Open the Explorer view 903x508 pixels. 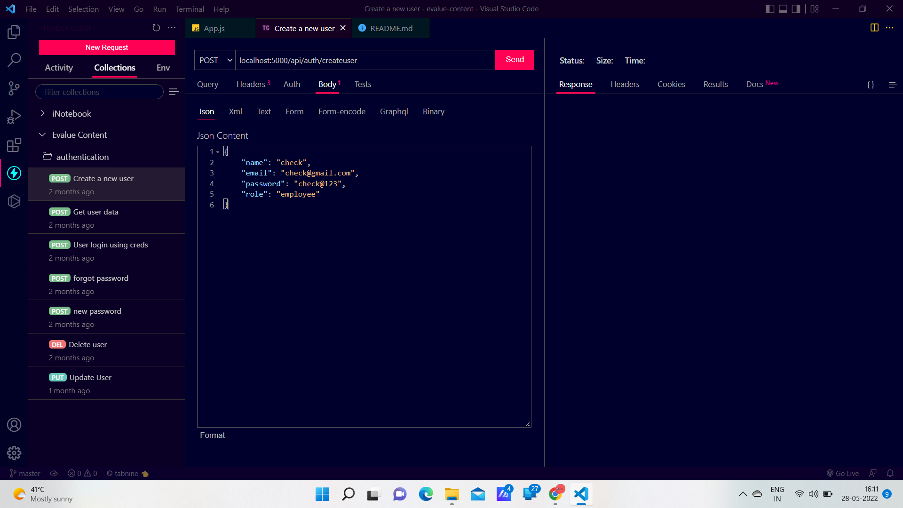click(x=14, y=32)
